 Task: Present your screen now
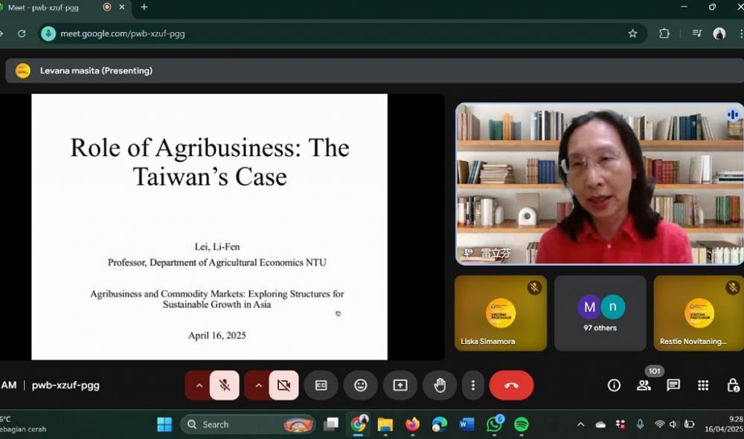coord(400,385)
